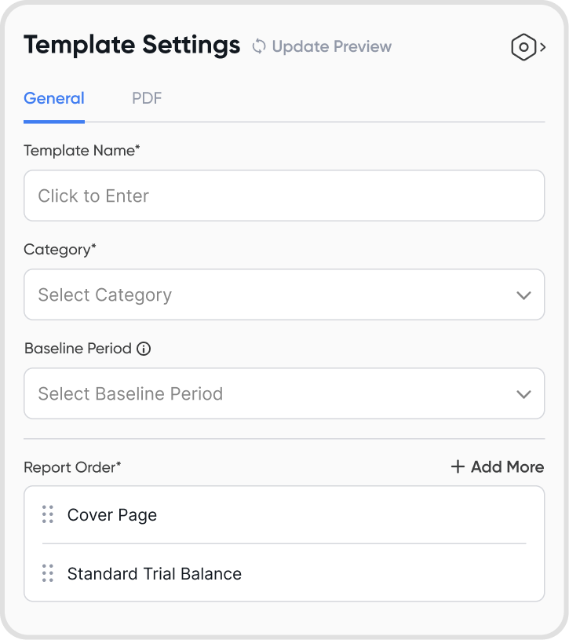This screenshot has height=640, width=569.
Task: Click the small arrow right of hexagon icon
Action: (x=542, y=47)
